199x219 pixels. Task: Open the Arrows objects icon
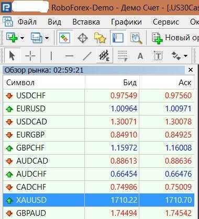tap(176, 56)
